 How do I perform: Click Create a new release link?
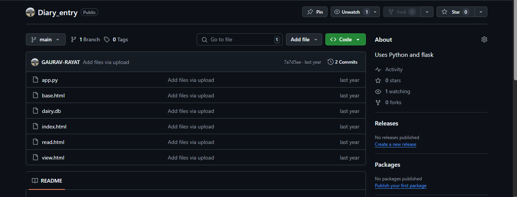[396, 144]
